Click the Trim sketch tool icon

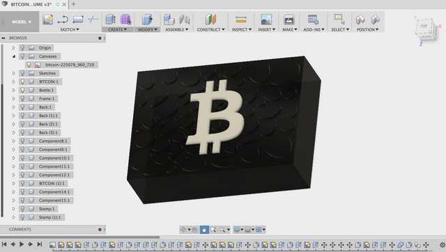coord(93,19)
